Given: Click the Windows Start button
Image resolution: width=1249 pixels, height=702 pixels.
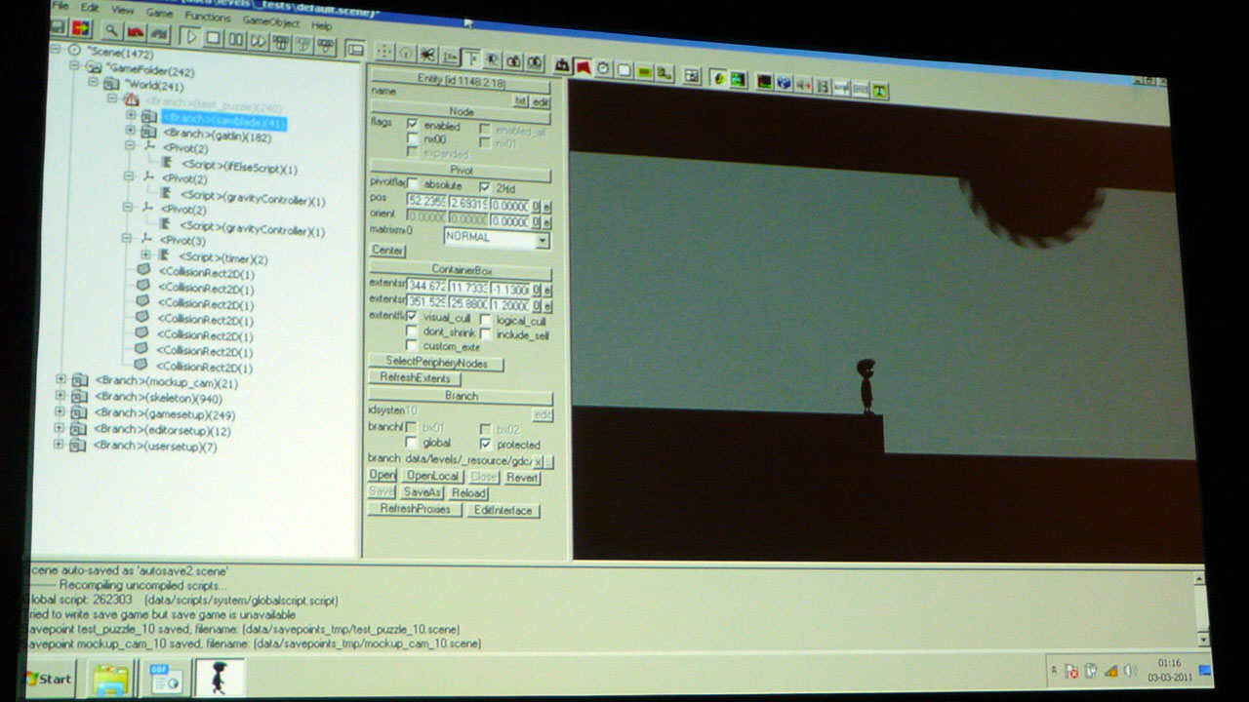Looking at the screenshot, I should click(49, 678).
